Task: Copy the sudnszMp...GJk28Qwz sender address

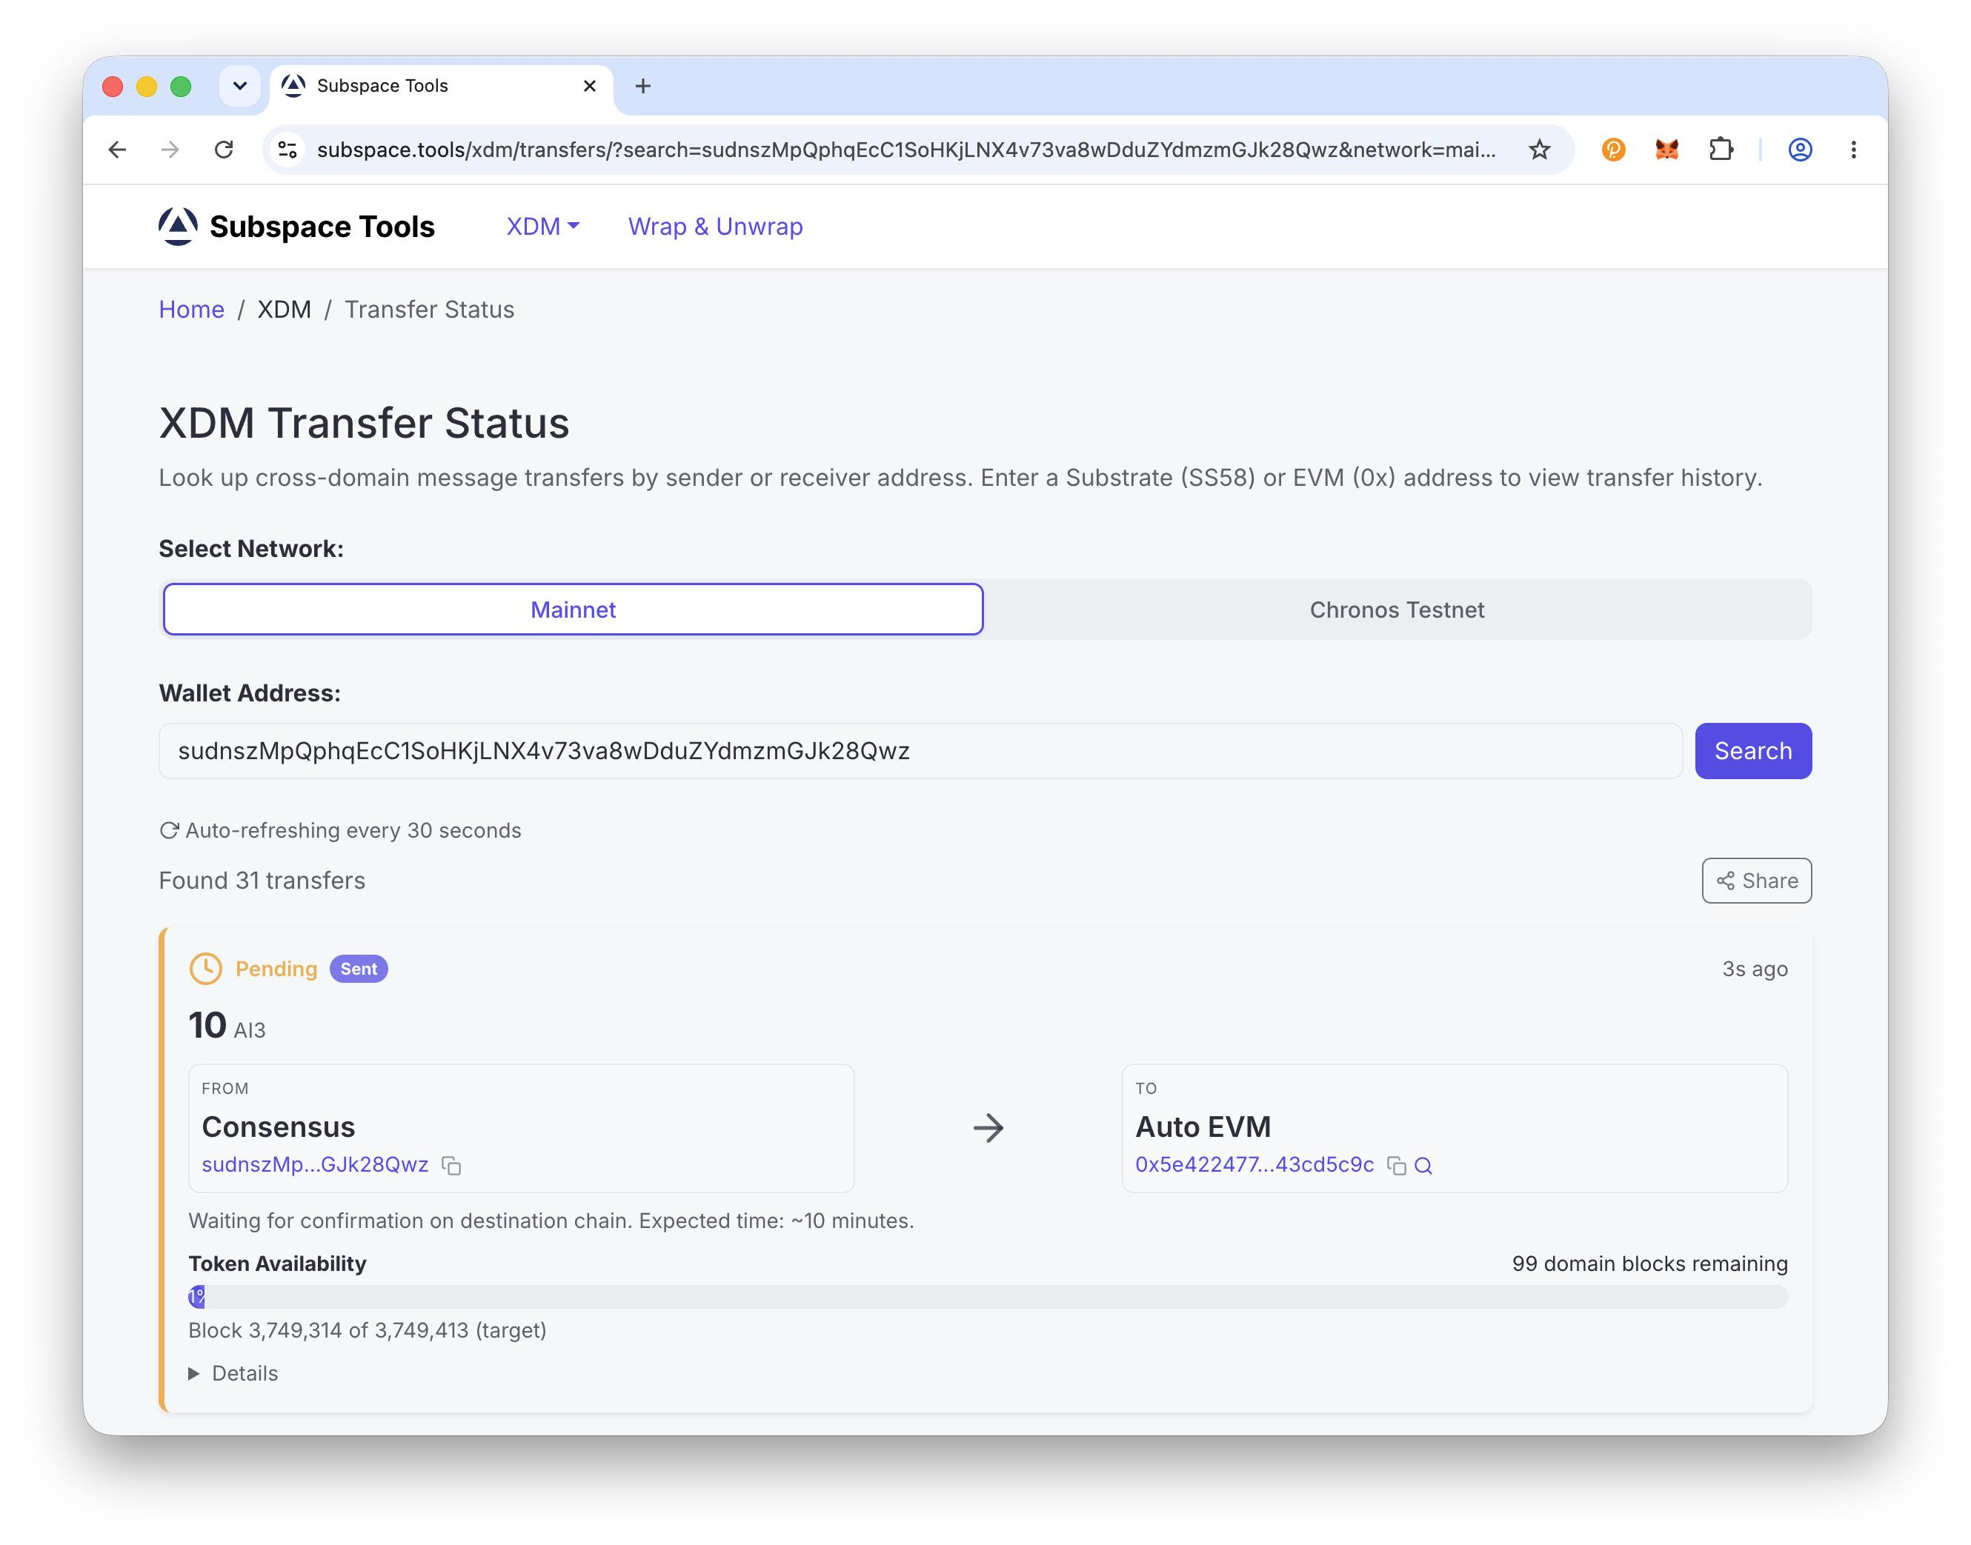Action: 451,1165
